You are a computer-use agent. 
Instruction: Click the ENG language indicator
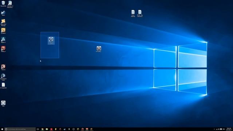point(224,129)
